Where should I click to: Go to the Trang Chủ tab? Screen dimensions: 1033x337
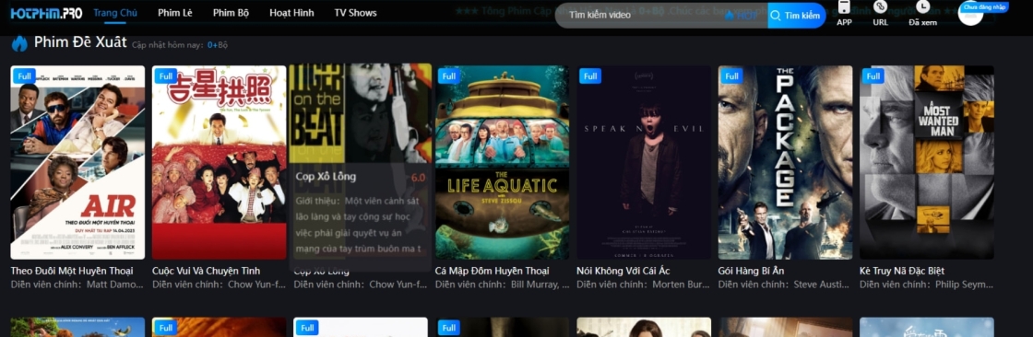coord(115,13)
